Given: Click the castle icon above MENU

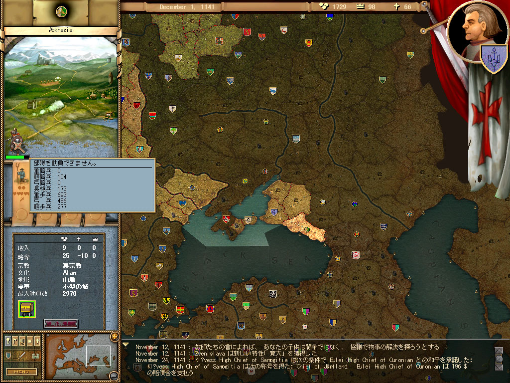Looking at the screenshot, I should [x=35, y=356].
